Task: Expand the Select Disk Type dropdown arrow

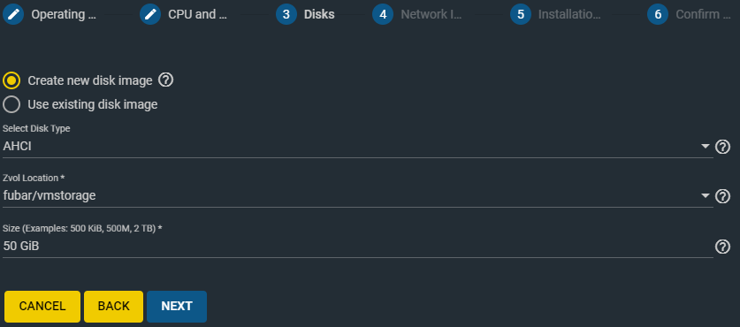Action: coord(706,147)
